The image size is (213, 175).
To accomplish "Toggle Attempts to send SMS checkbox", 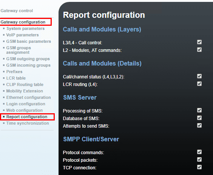I will 199,125.
